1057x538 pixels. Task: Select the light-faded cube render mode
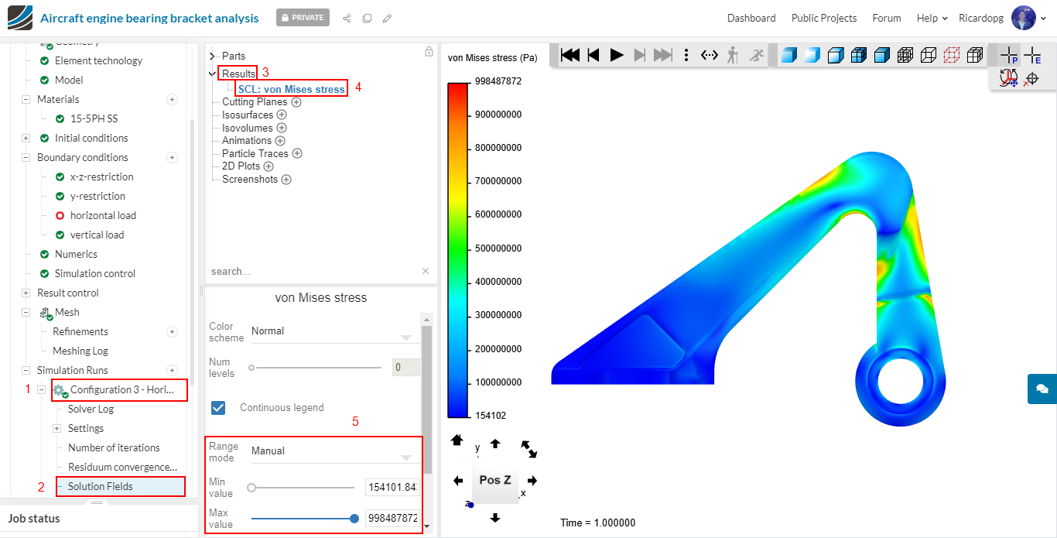pos(812,55)
